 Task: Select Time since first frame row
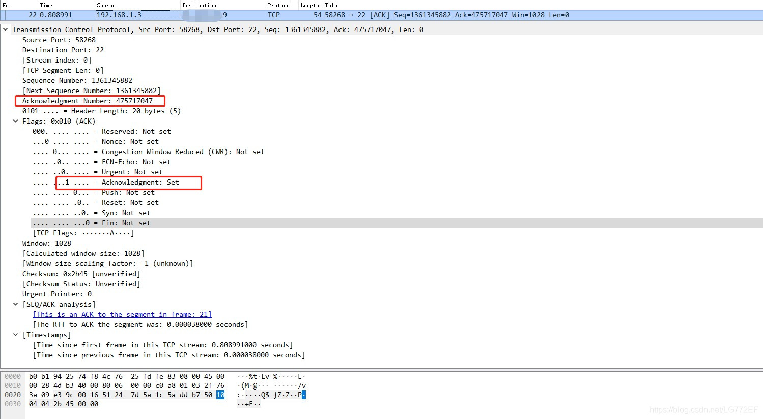(x=163, y=345)
